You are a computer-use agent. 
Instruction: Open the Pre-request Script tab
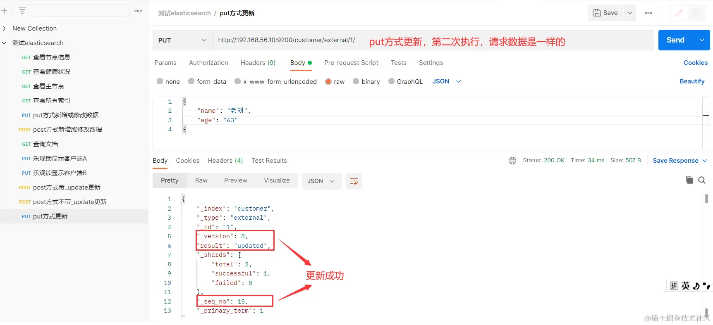coord(351,63)
